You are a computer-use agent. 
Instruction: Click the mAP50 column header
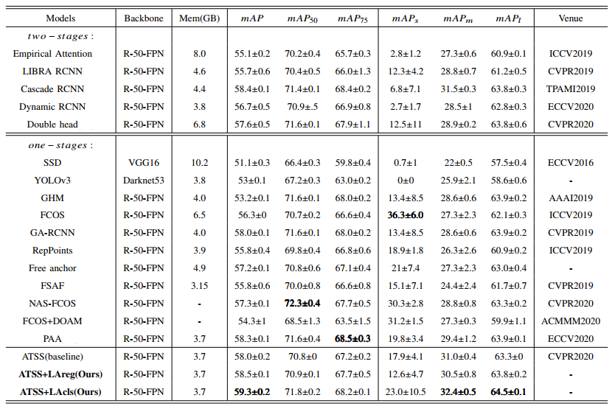pos(302,17)
